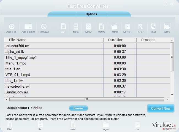Click the Add File icon

[12, 27]
